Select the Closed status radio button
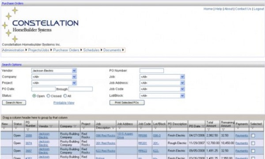This screenshot has height=159, width=265. tap(48, 96)
